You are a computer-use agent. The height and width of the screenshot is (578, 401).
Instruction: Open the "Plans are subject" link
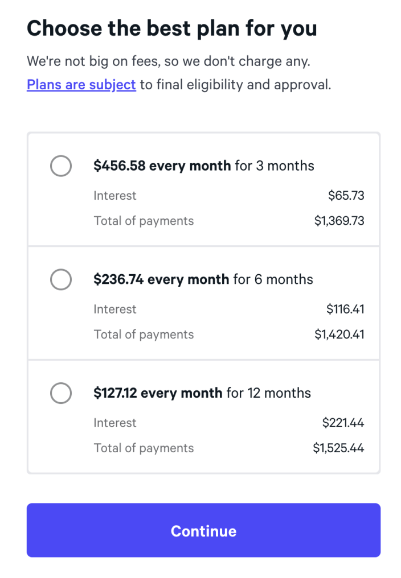(81, 85)
